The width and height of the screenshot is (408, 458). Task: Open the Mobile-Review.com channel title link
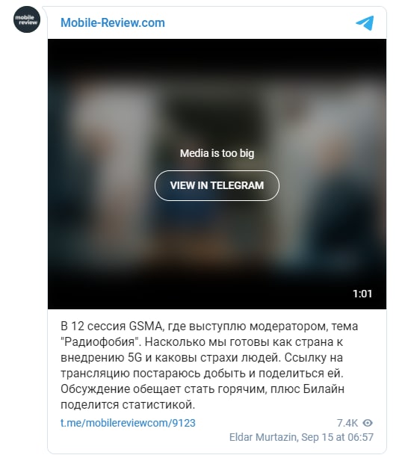[113, 22]
